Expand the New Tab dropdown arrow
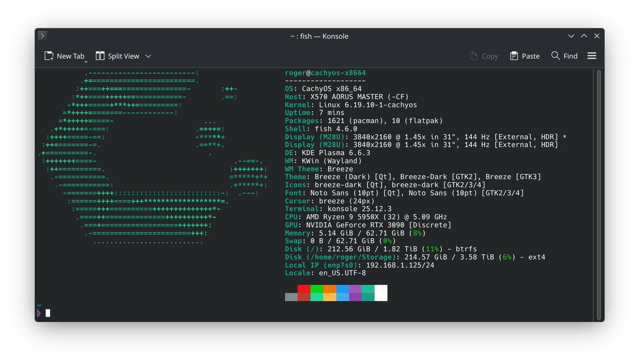639x363 pixels. click(86, 61)
